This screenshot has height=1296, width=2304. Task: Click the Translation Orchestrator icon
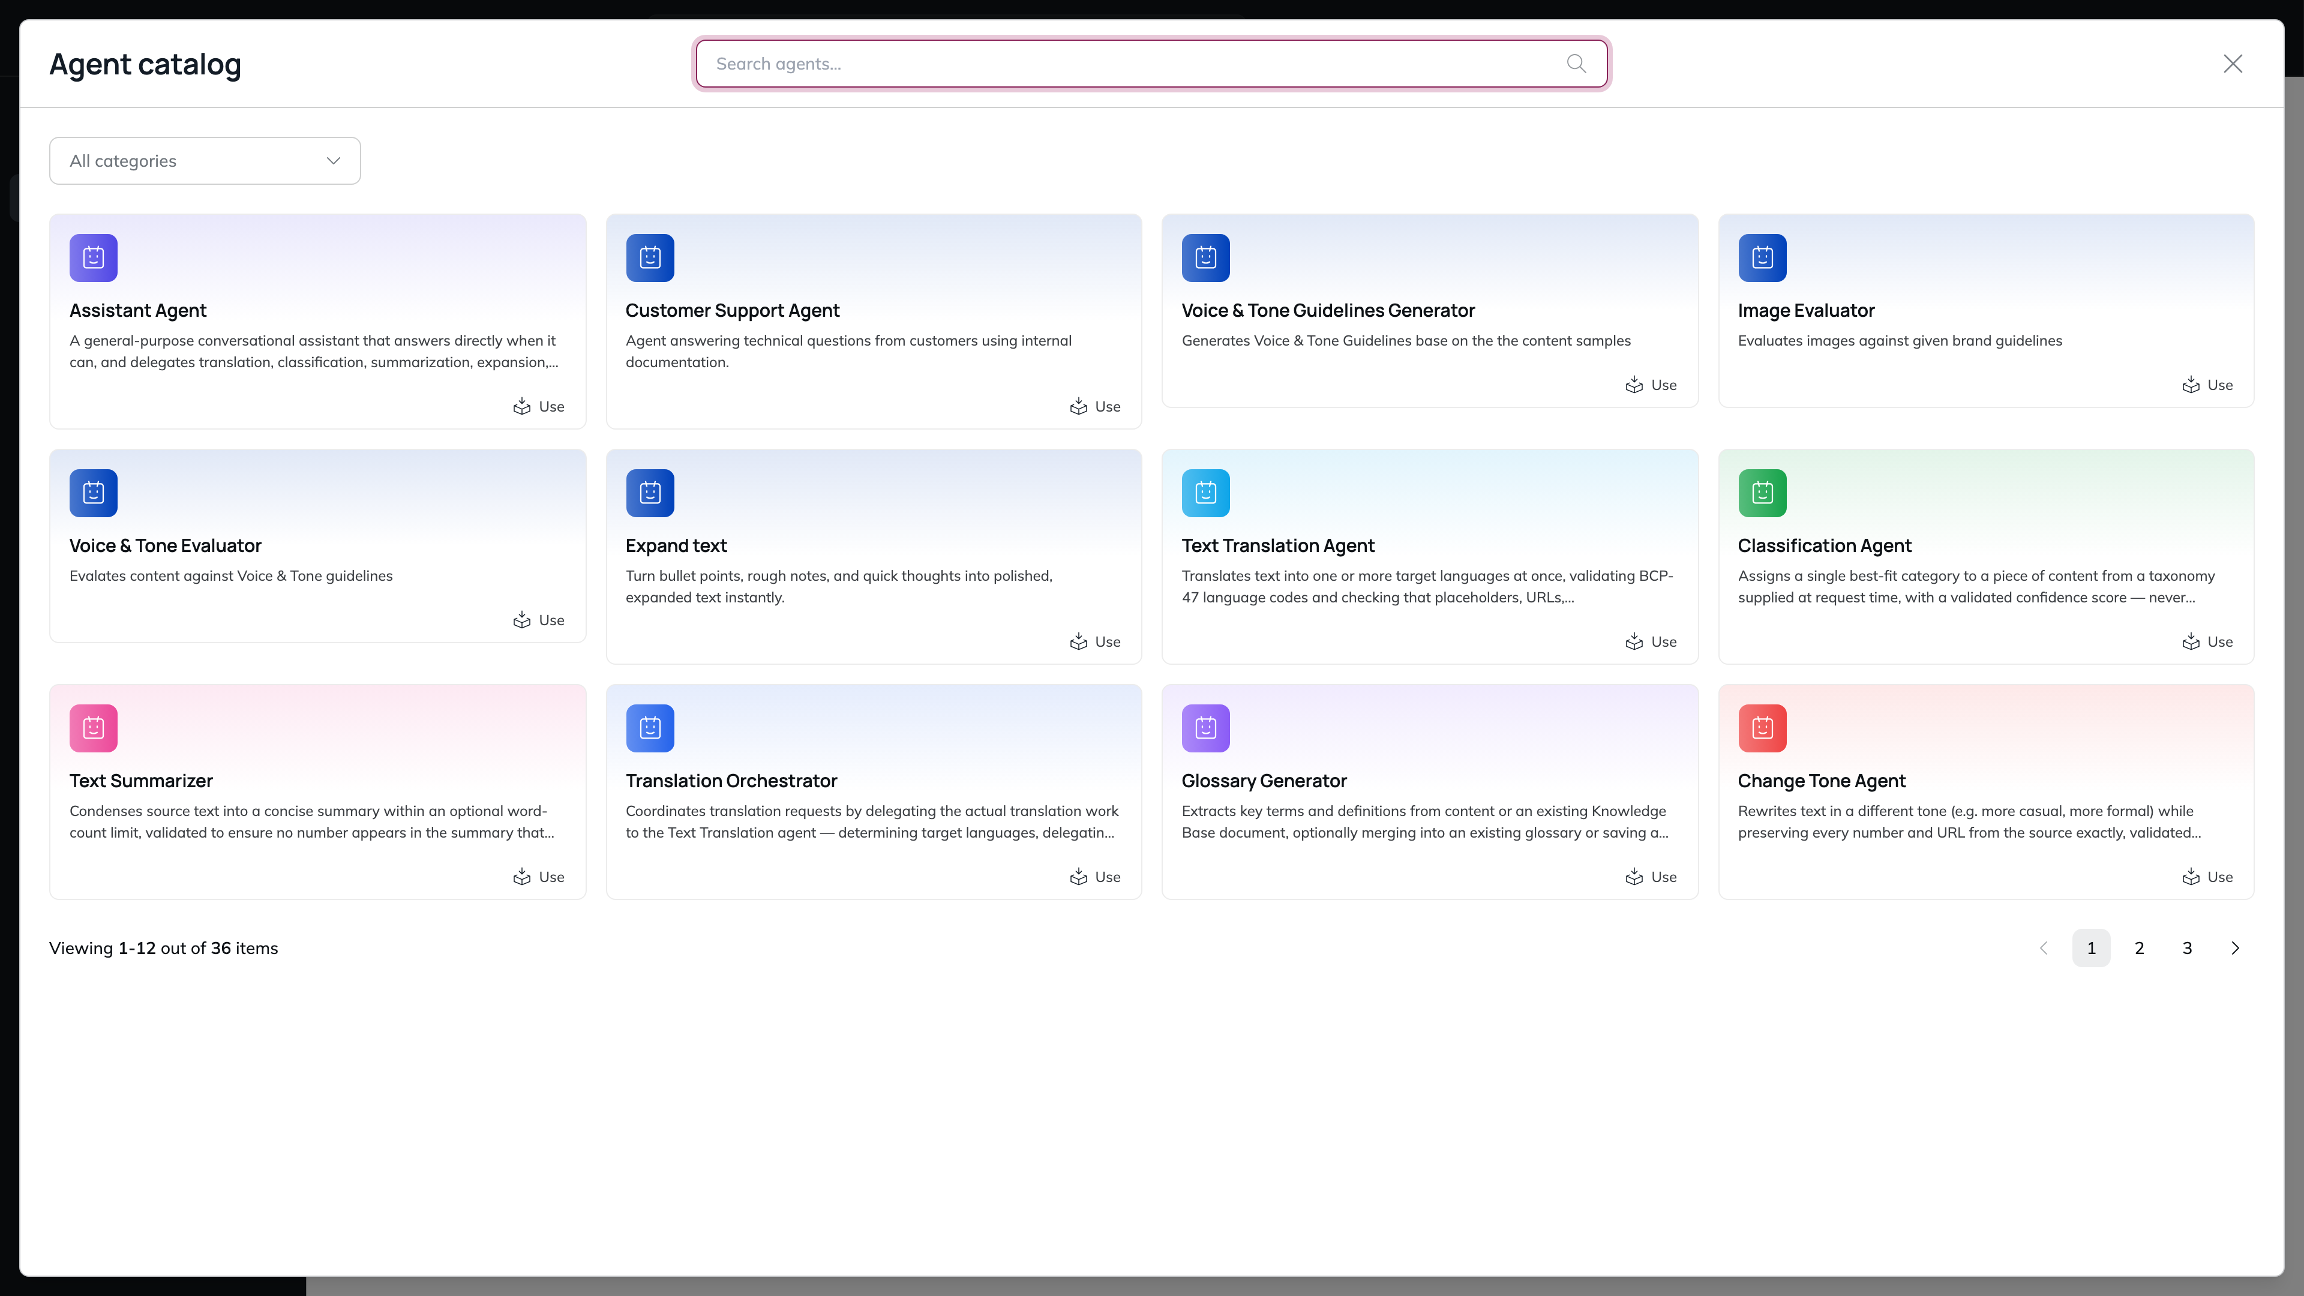pyautogui.click(x=650, y=728)
